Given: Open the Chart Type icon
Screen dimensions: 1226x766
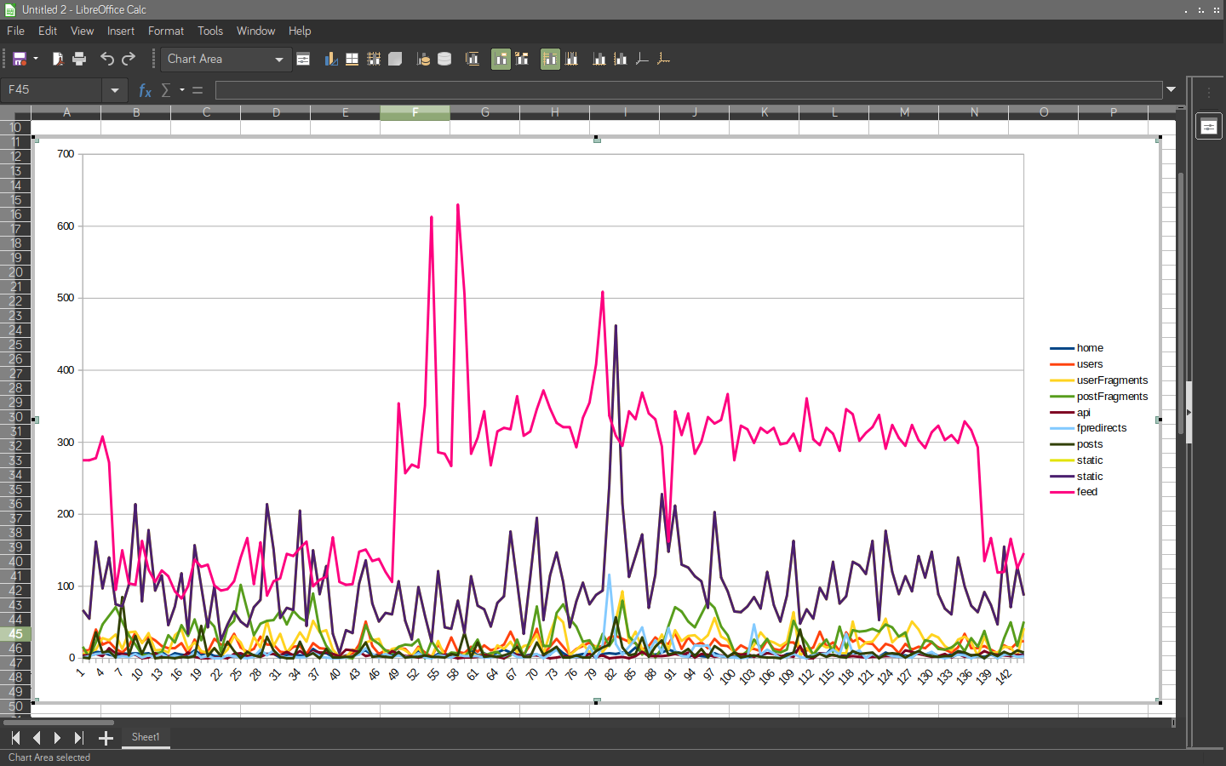Looking at the screenshot, I should (x=331, y=59).
